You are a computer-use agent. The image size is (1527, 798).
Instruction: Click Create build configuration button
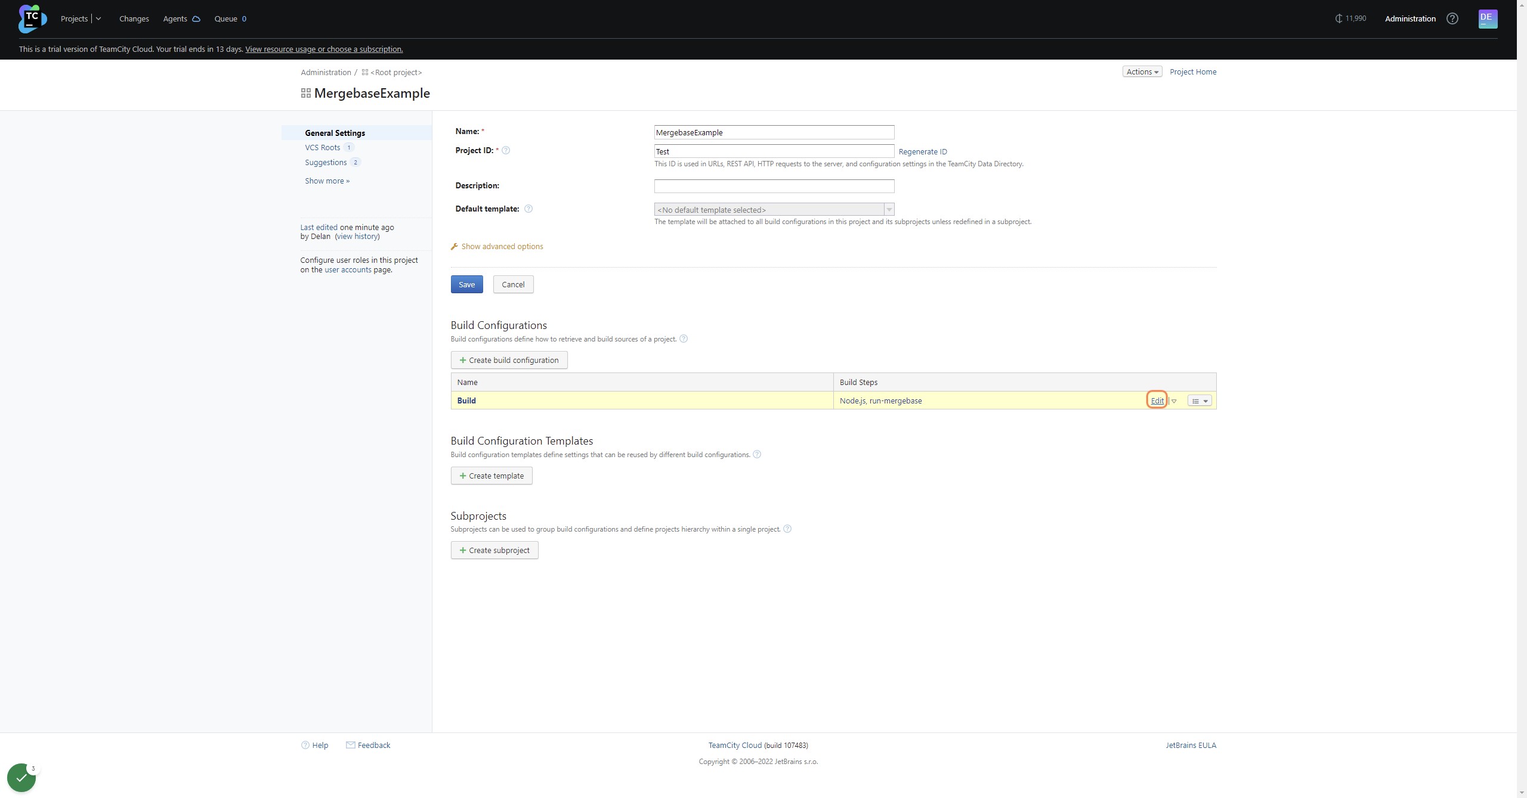[x=509, y=360]
